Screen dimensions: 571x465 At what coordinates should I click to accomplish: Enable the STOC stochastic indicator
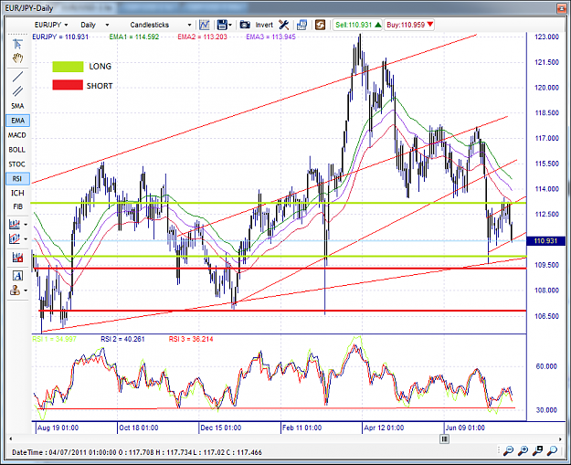click(17, 164)
